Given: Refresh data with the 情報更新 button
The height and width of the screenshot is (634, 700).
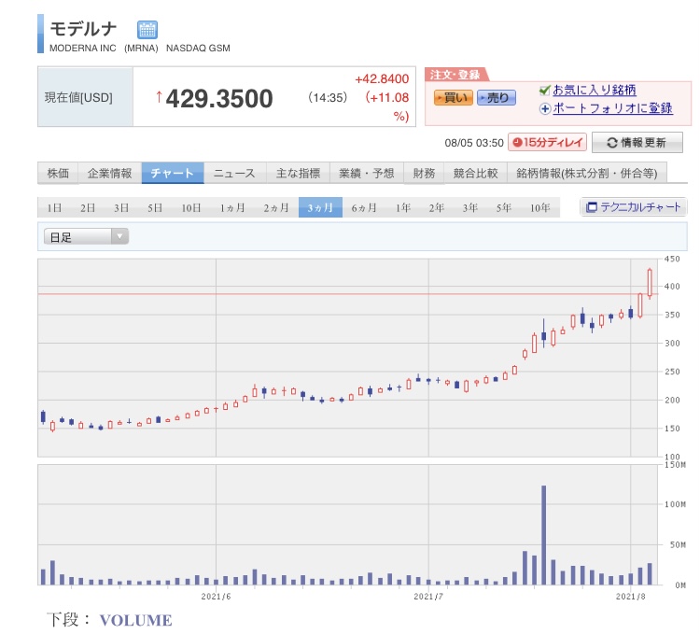Looking at the screenshot, I should [x=637, y=143].
